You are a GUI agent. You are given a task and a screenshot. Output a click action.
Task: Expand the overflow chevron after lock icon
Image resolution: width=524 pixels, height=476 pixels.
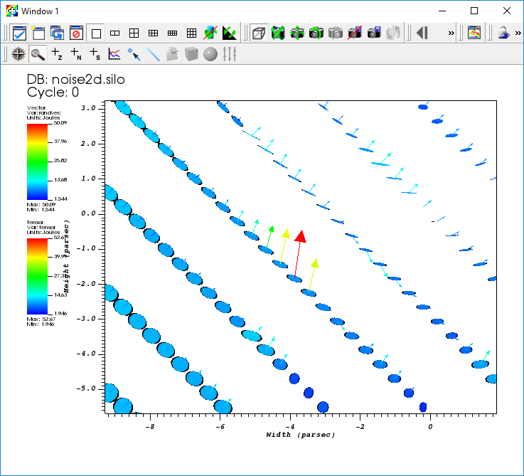point(518,33)
